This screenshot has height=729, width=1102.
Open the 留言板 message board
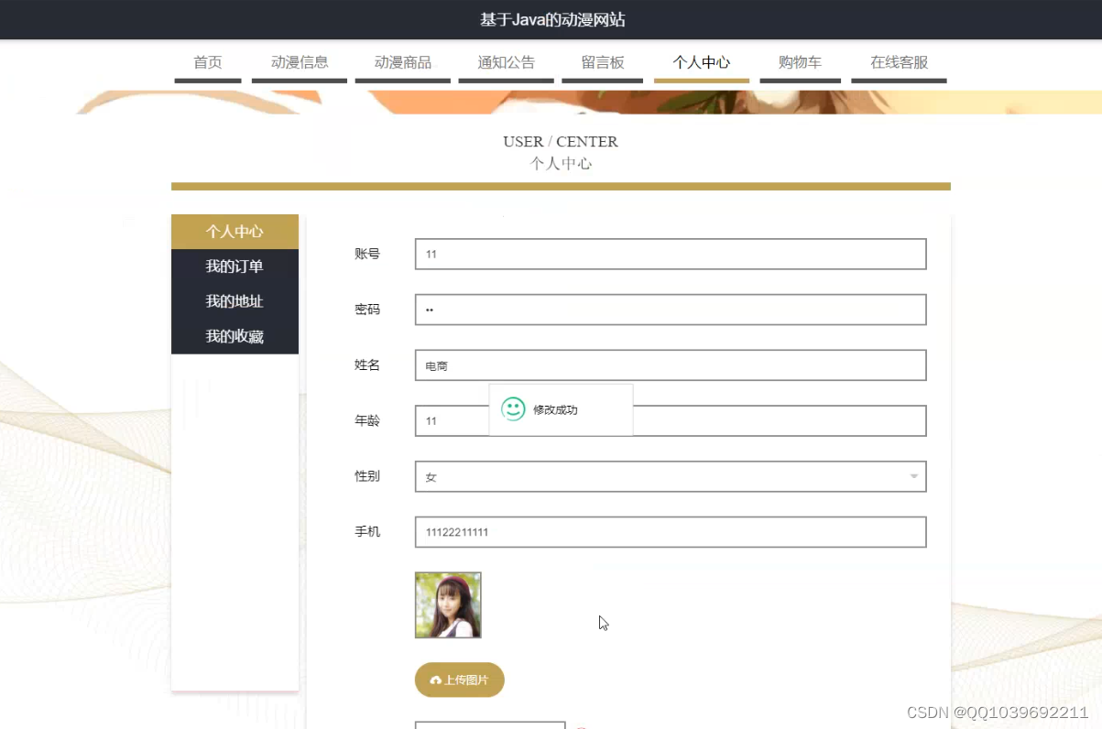click(602, 62)
